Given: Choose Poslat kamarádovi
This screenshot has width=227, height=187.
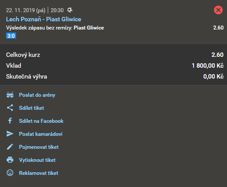Looking at the screenshot, I should 41,134.
